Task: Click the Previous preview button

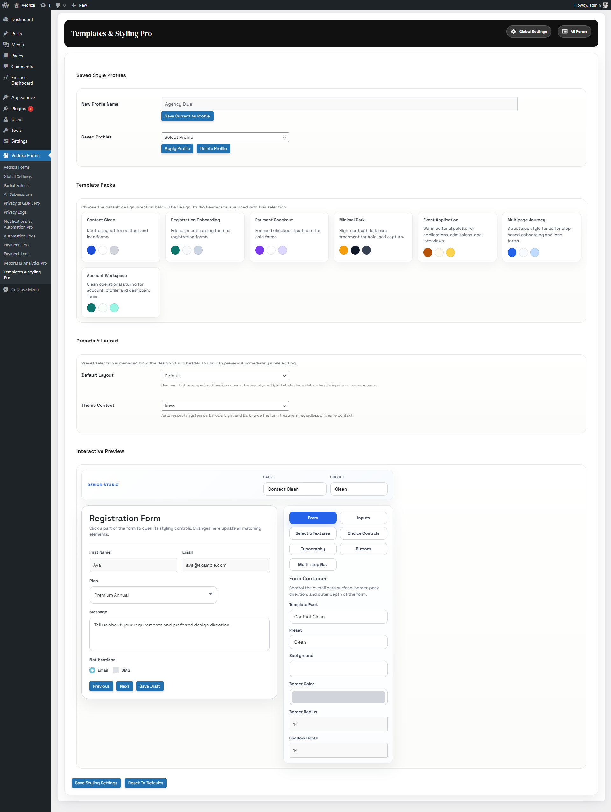Action: pos(101,686)
